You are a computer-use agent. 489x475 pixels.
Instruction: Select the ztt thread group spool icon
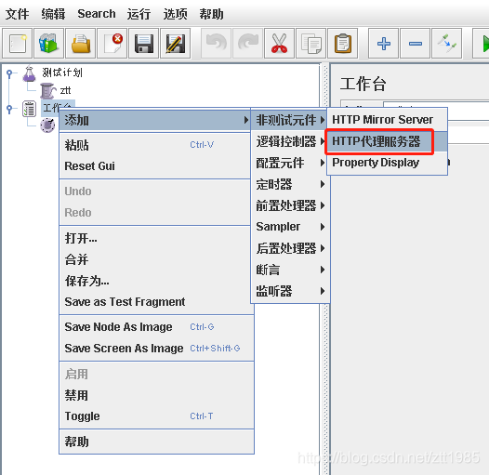pos(47,91)
